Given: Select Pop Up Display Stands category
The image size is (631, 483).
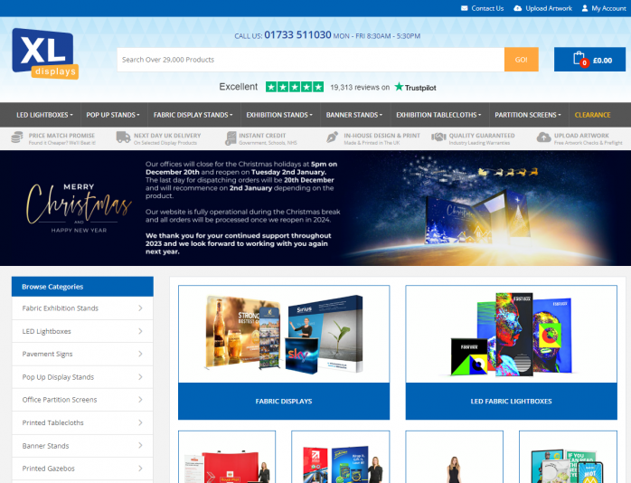Looking at the screenshot, I should tap(82, 377).
